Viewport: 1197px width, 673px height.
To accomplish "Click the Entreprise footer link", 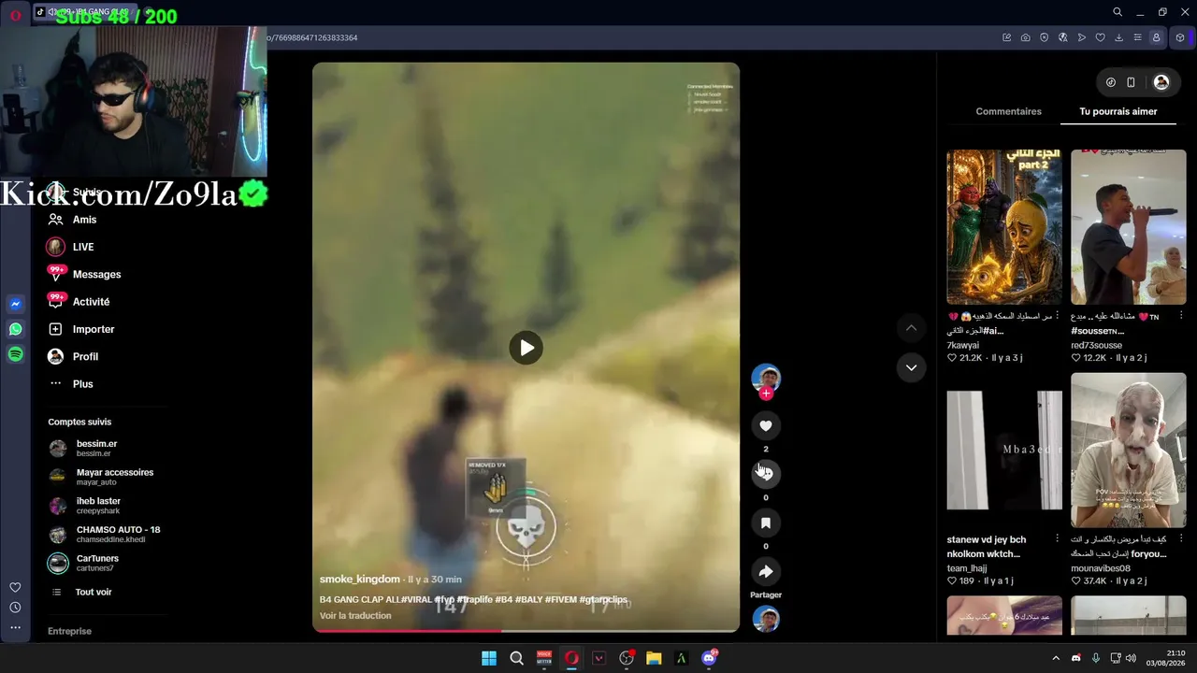I will coord(70,631).
